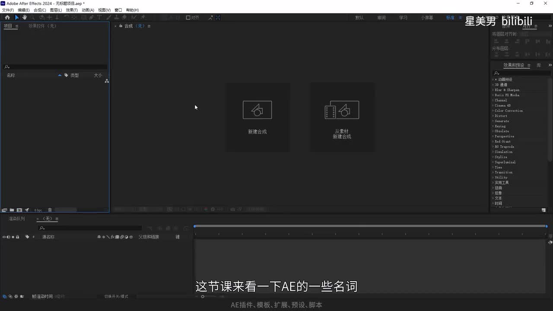Select the 审阅 workspace
The width and height of the screenshot is (553, 311).
(381, 18)
